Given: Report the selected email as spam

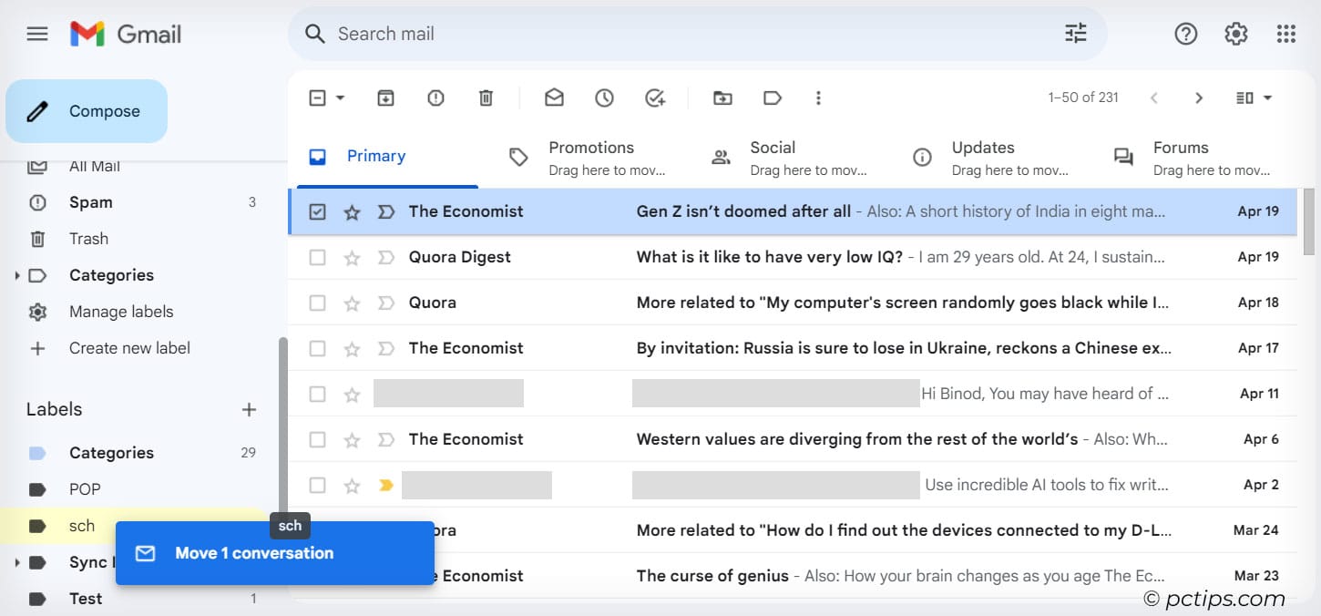Looking at the screenshot, I should click(x=435, y=98).
